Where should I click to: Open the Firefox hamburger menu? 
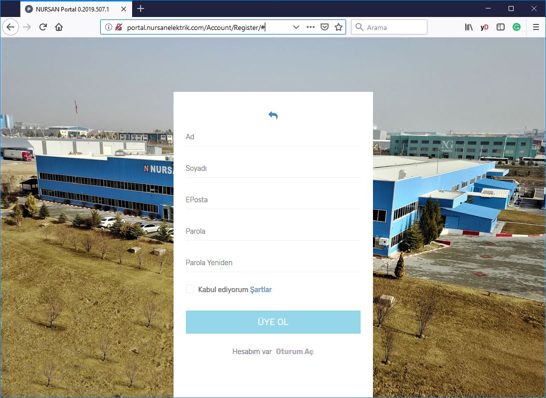click(x=536, y=27)
